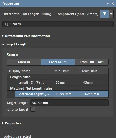Click Differential Pair Length Tuning label
The image size is (116, 138).
point(27,14)
